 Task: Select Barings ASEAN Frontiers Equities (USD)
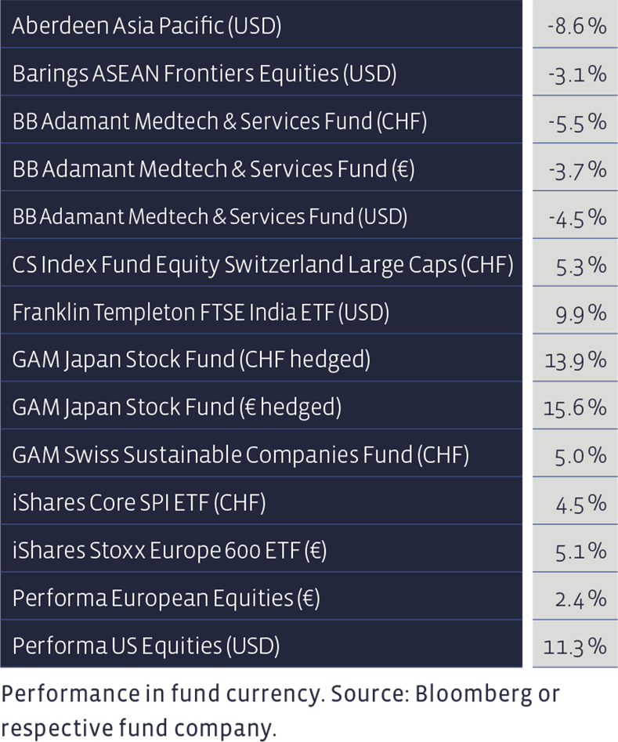coord(204,74)
